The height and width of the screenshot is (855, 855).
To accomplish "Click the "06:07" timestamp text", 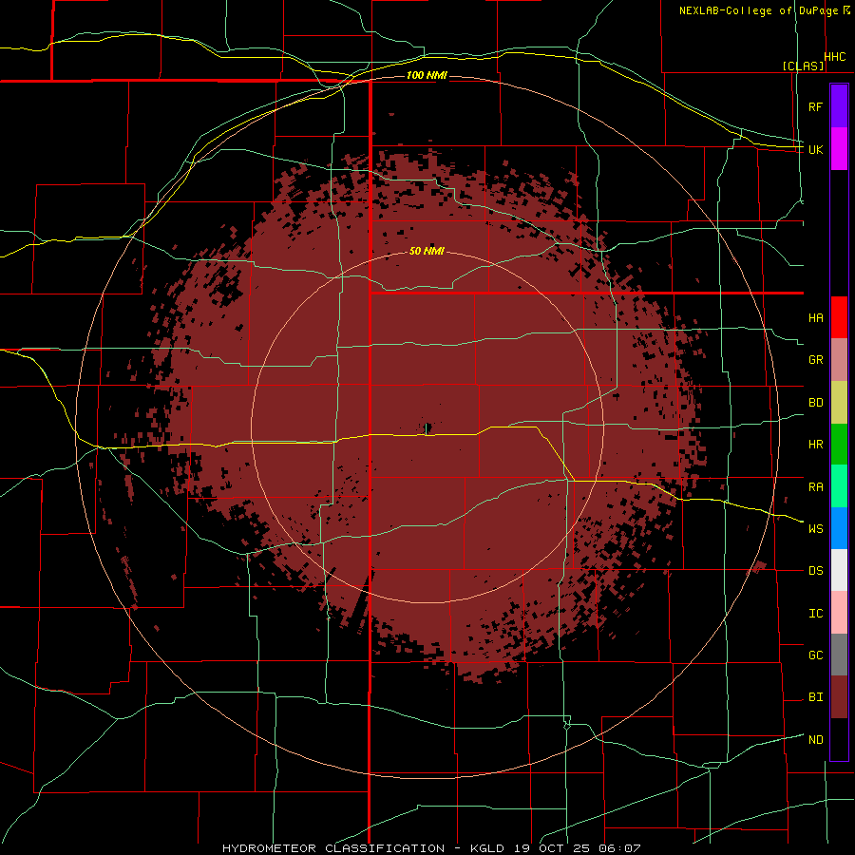I will (619, 848).
